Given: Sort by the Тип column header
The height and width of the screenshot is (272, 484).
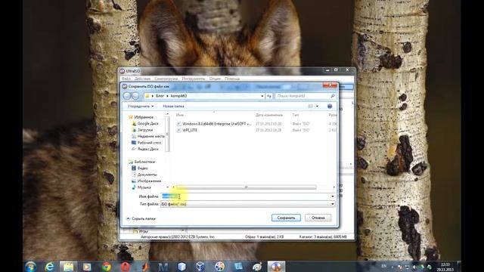Looking at the screenshot, I should (x=296, y=115).
